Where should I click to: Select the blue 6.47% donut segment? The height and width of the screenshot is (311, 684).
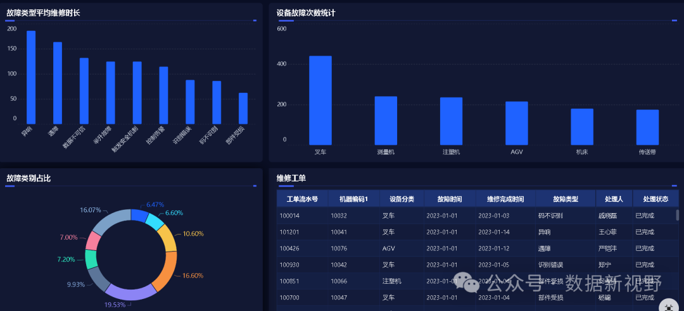point(139,215)
